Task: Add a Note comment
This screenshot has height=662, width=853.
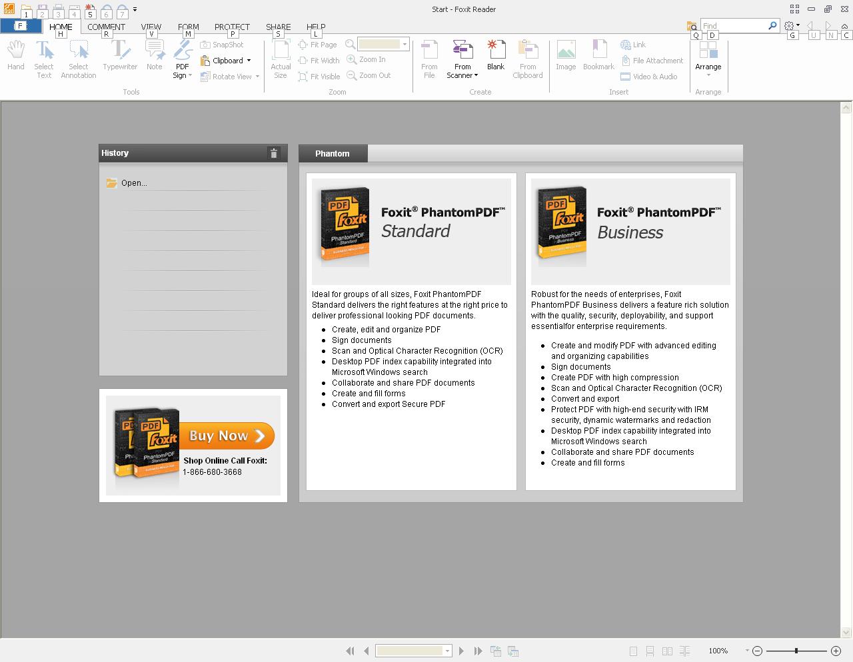Action: [155, 55]
